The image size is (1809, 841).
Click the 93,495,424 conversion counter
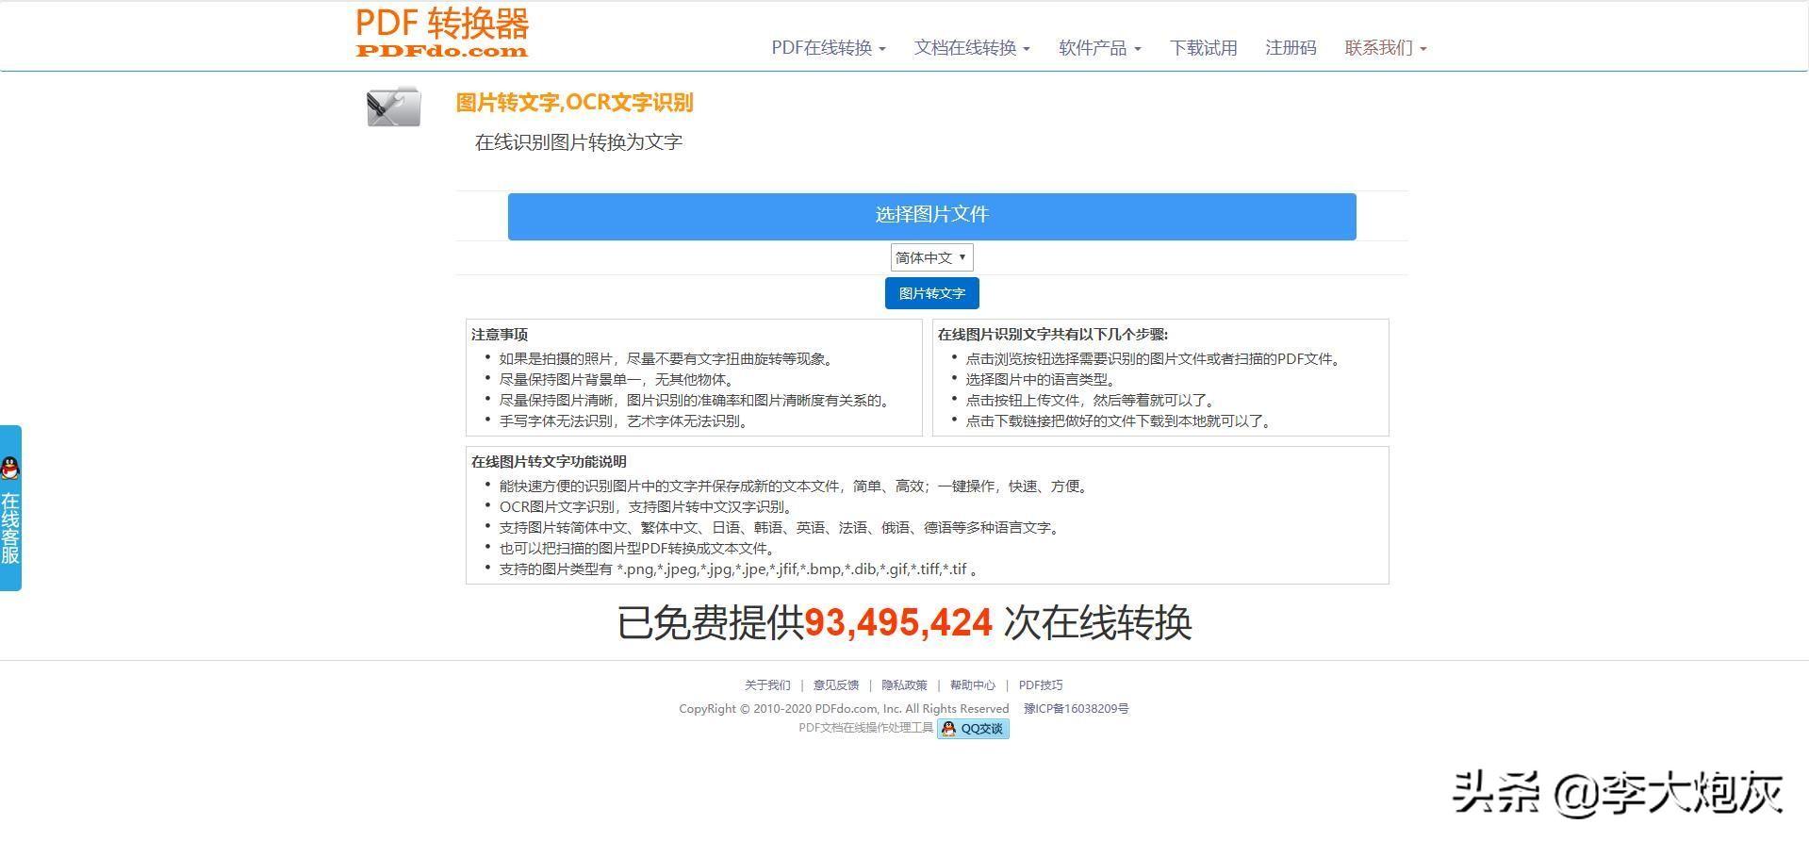898,623
